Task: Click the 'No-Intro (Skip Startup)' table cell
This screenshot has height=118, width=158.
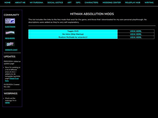Action: (x=73, y=34)
